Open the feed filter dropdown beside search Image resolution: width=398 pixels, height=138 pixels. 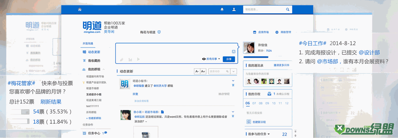point(234,72)
